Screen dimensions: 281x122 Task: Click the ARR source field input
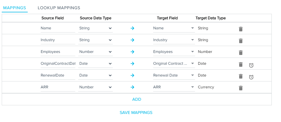[58, 87]
